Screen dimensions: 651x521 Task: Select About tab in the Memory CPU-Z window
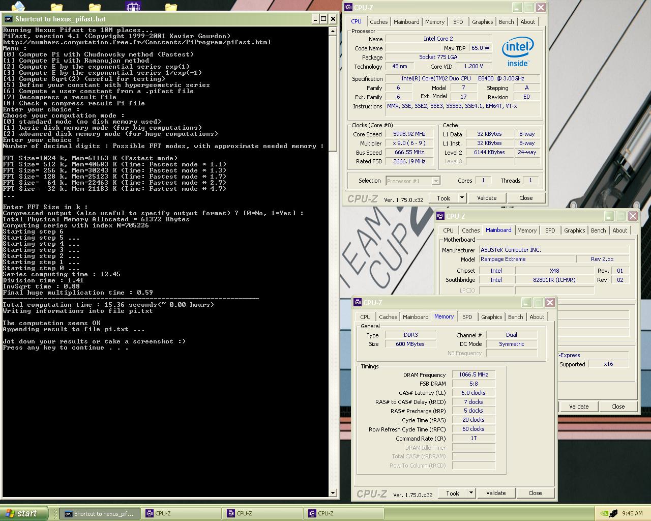(537, 317)
